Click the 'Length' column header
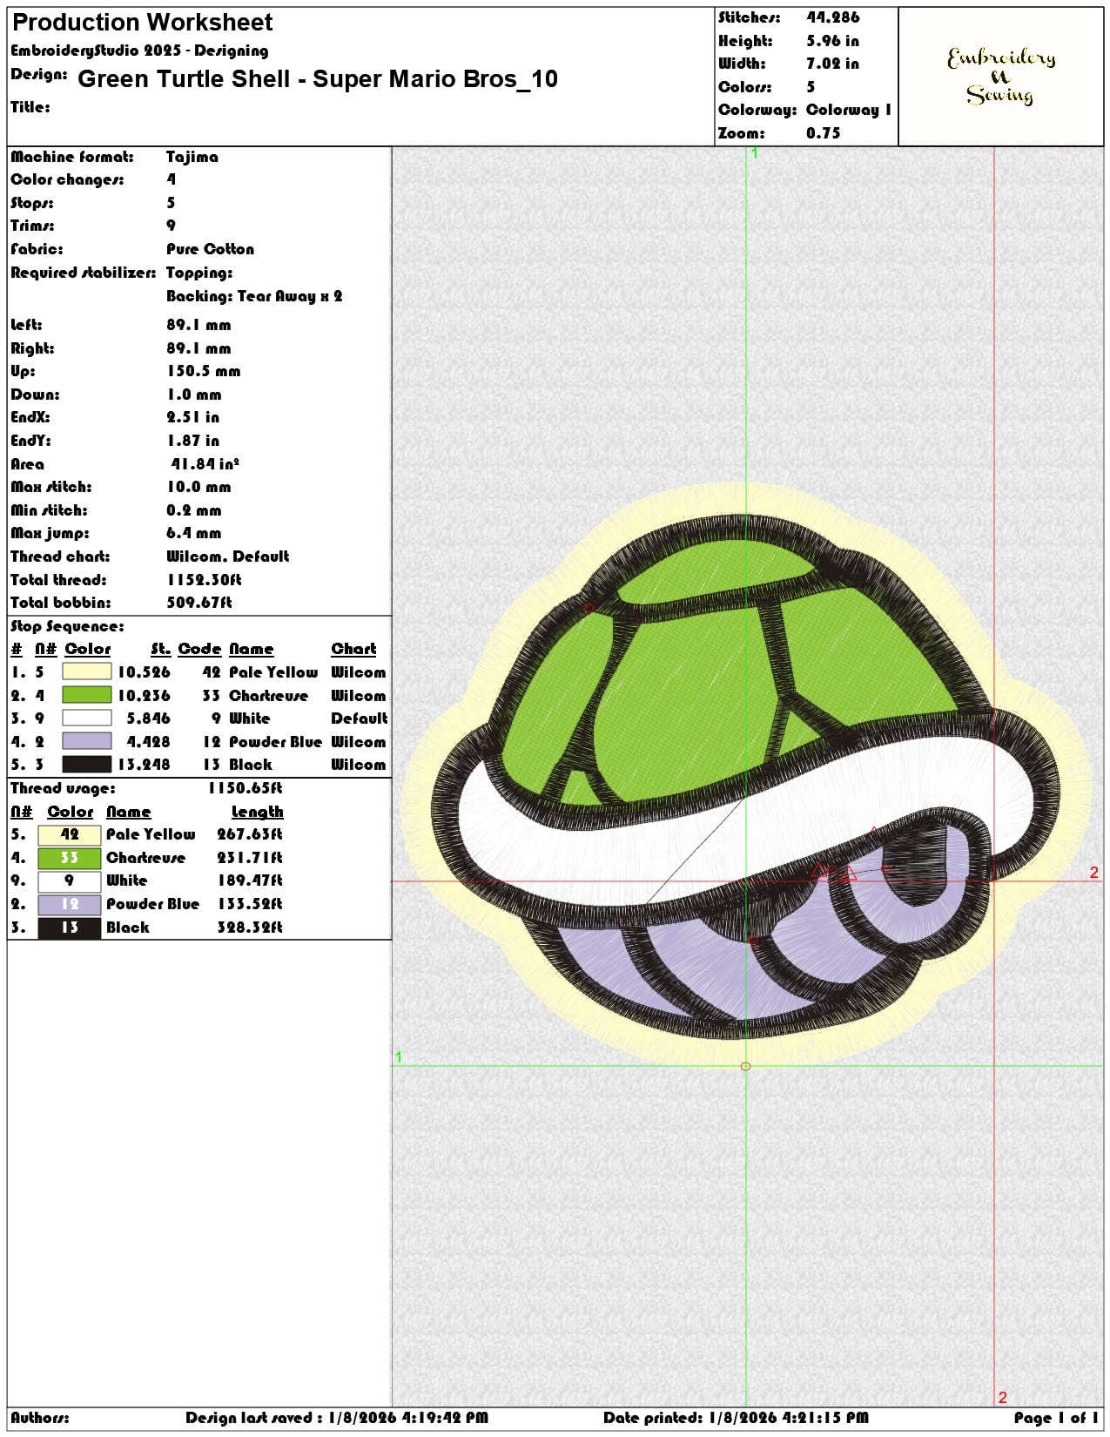1110x1437 pixels. click(x=257, y=812)
